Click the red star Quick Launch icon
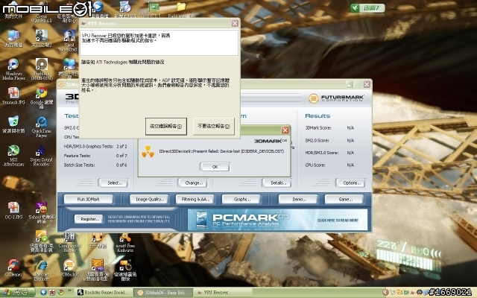Image resolution: width=477 pixels, height=298 pixels. coord(52,293)
